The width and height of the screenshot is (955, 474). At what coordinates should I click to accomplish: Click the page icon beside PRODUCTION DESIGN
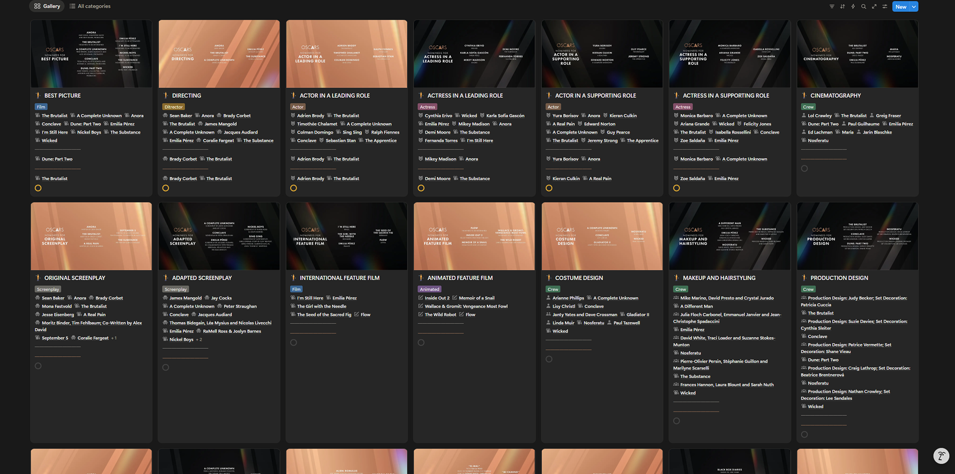coord(804,278)
